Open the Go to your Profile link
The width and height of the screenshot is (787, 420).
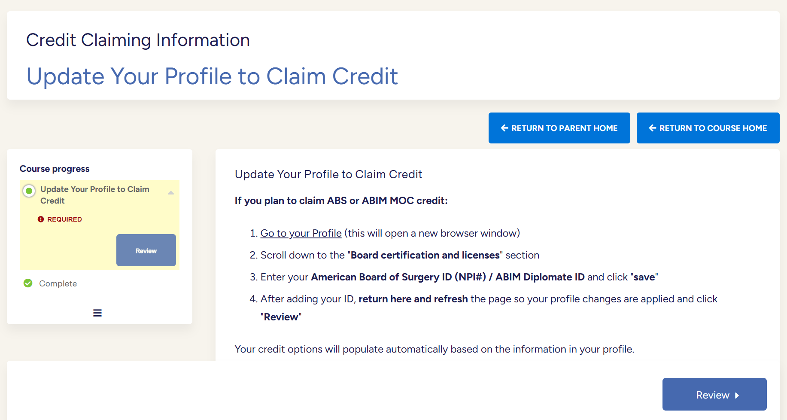(301, 233)
